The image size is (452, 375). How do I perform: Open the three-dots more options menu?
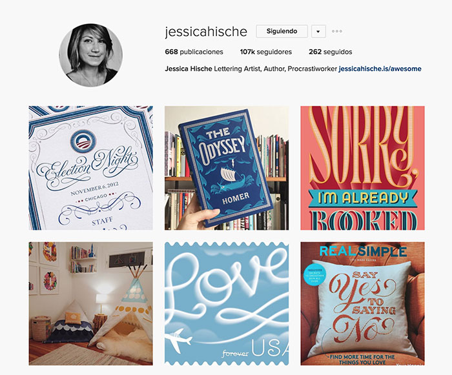click(x=336, y=31)
